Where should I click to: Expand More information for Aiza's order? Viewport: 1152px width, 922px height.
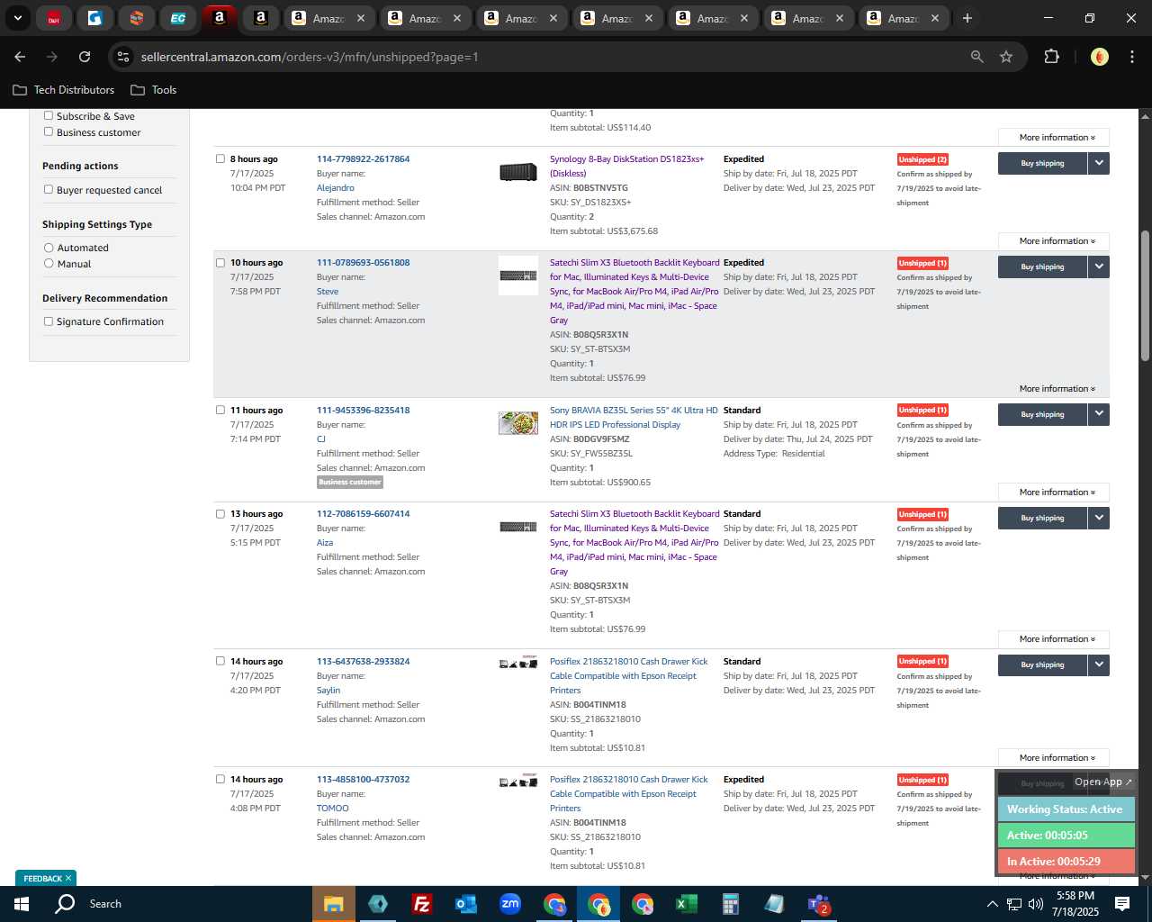click(1054, 639)
